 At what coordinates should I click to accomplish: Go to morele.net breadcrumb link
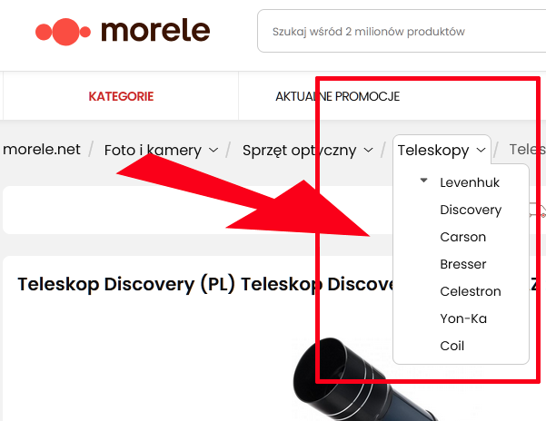coord(42,150)
